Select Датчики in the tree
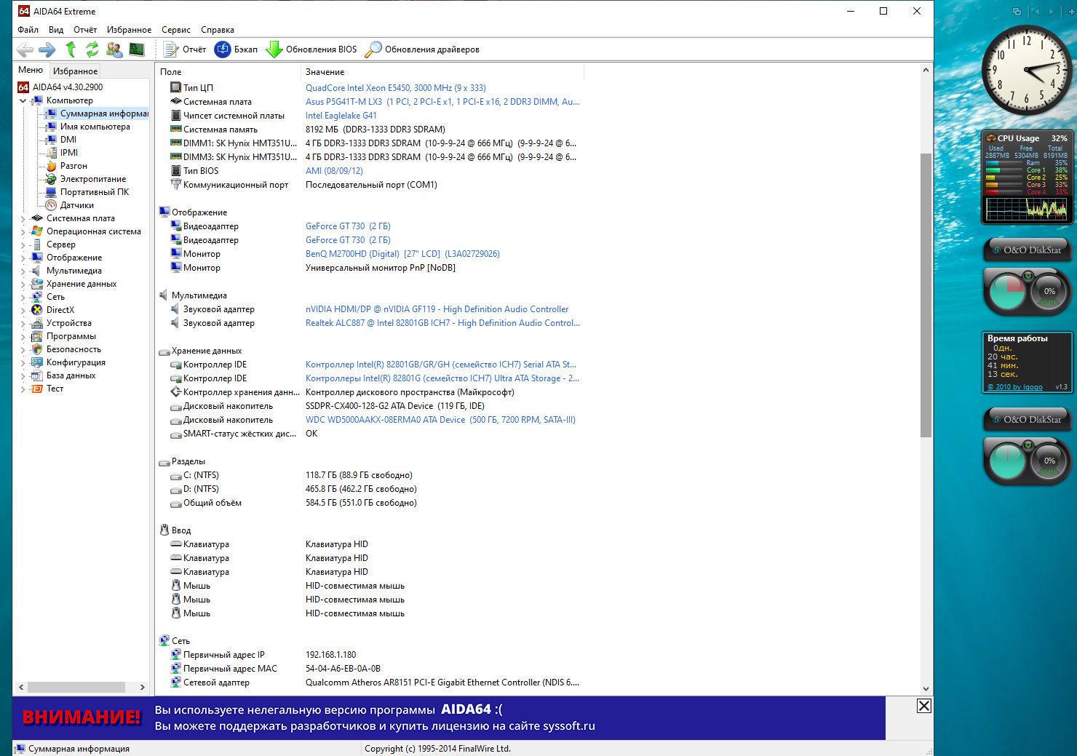 (76, 205)
